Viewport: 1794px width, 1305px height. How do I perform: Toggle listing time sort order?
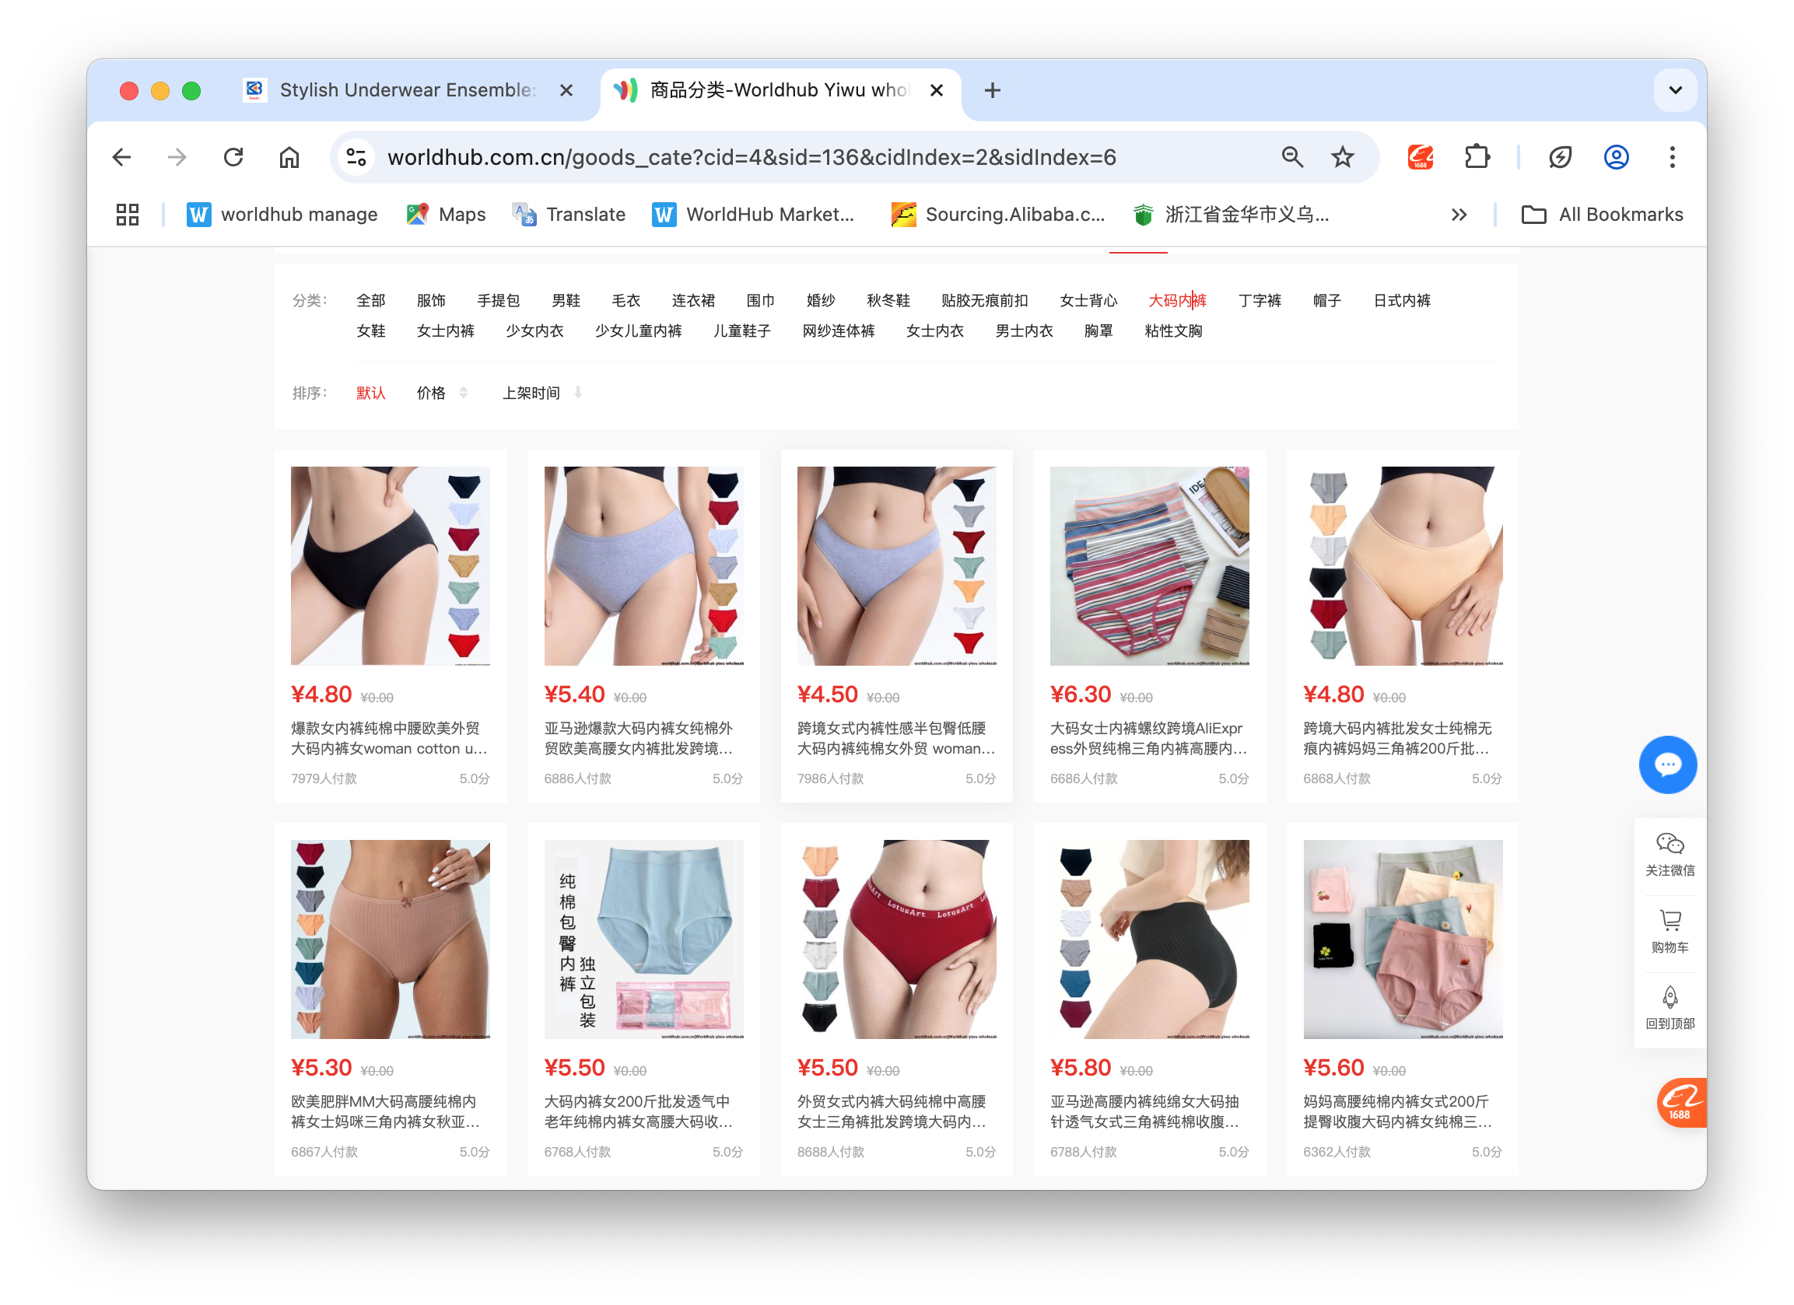point(578,393)
